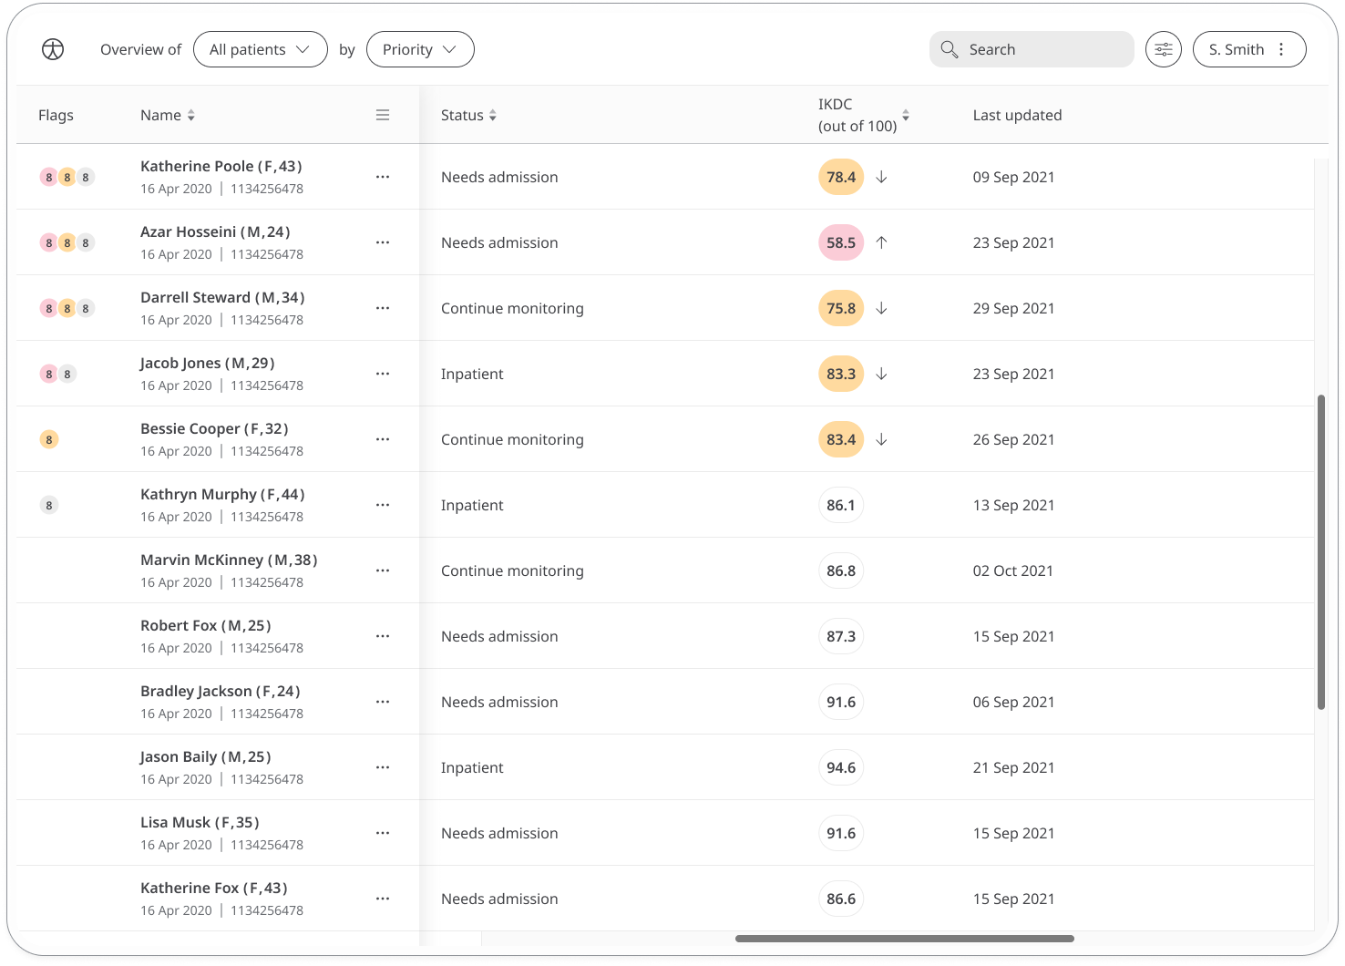Click Bessie Cooper's orange flag badge
1345x966 pixels.
49,439
